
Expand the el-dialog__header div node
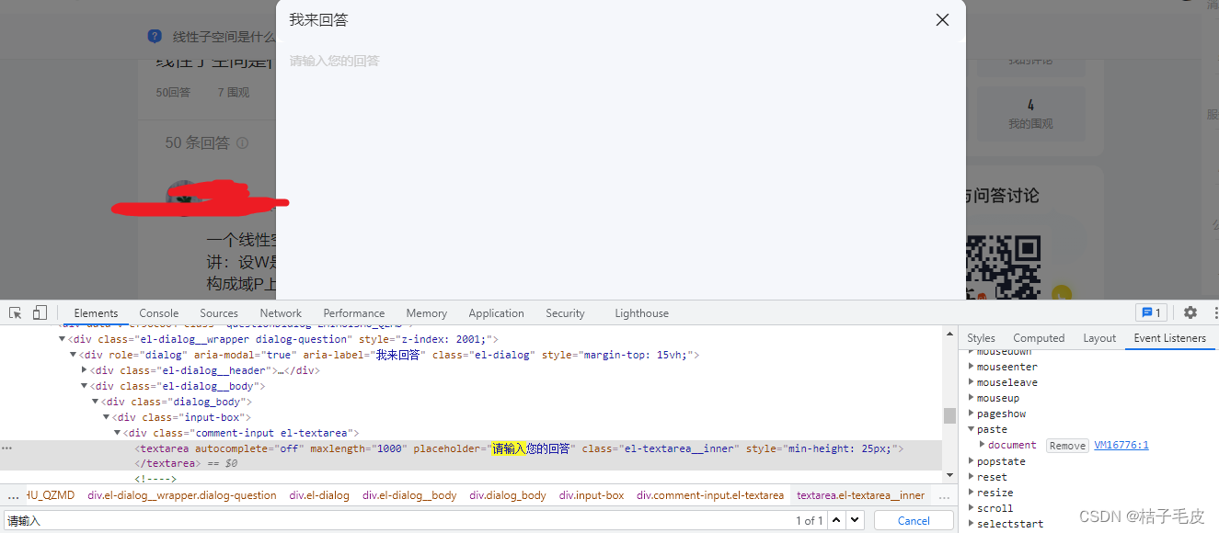point(85,370)
